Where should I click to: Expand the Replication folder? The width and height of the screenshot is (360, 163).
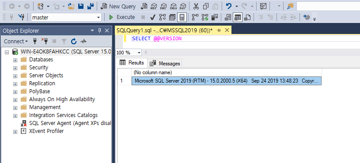pyautogui.click(x=15, y=84)
